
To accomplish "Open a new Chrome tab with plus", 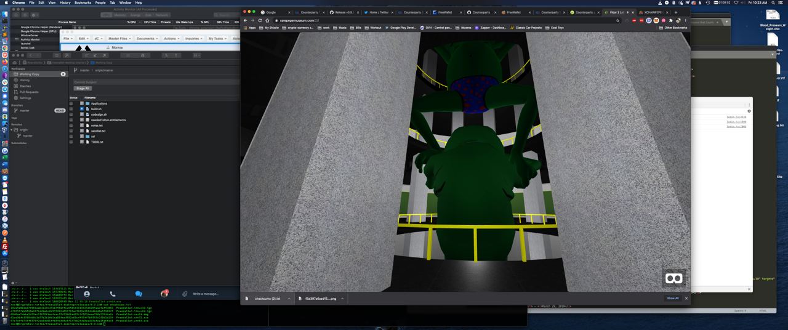I will click(676, 12).
